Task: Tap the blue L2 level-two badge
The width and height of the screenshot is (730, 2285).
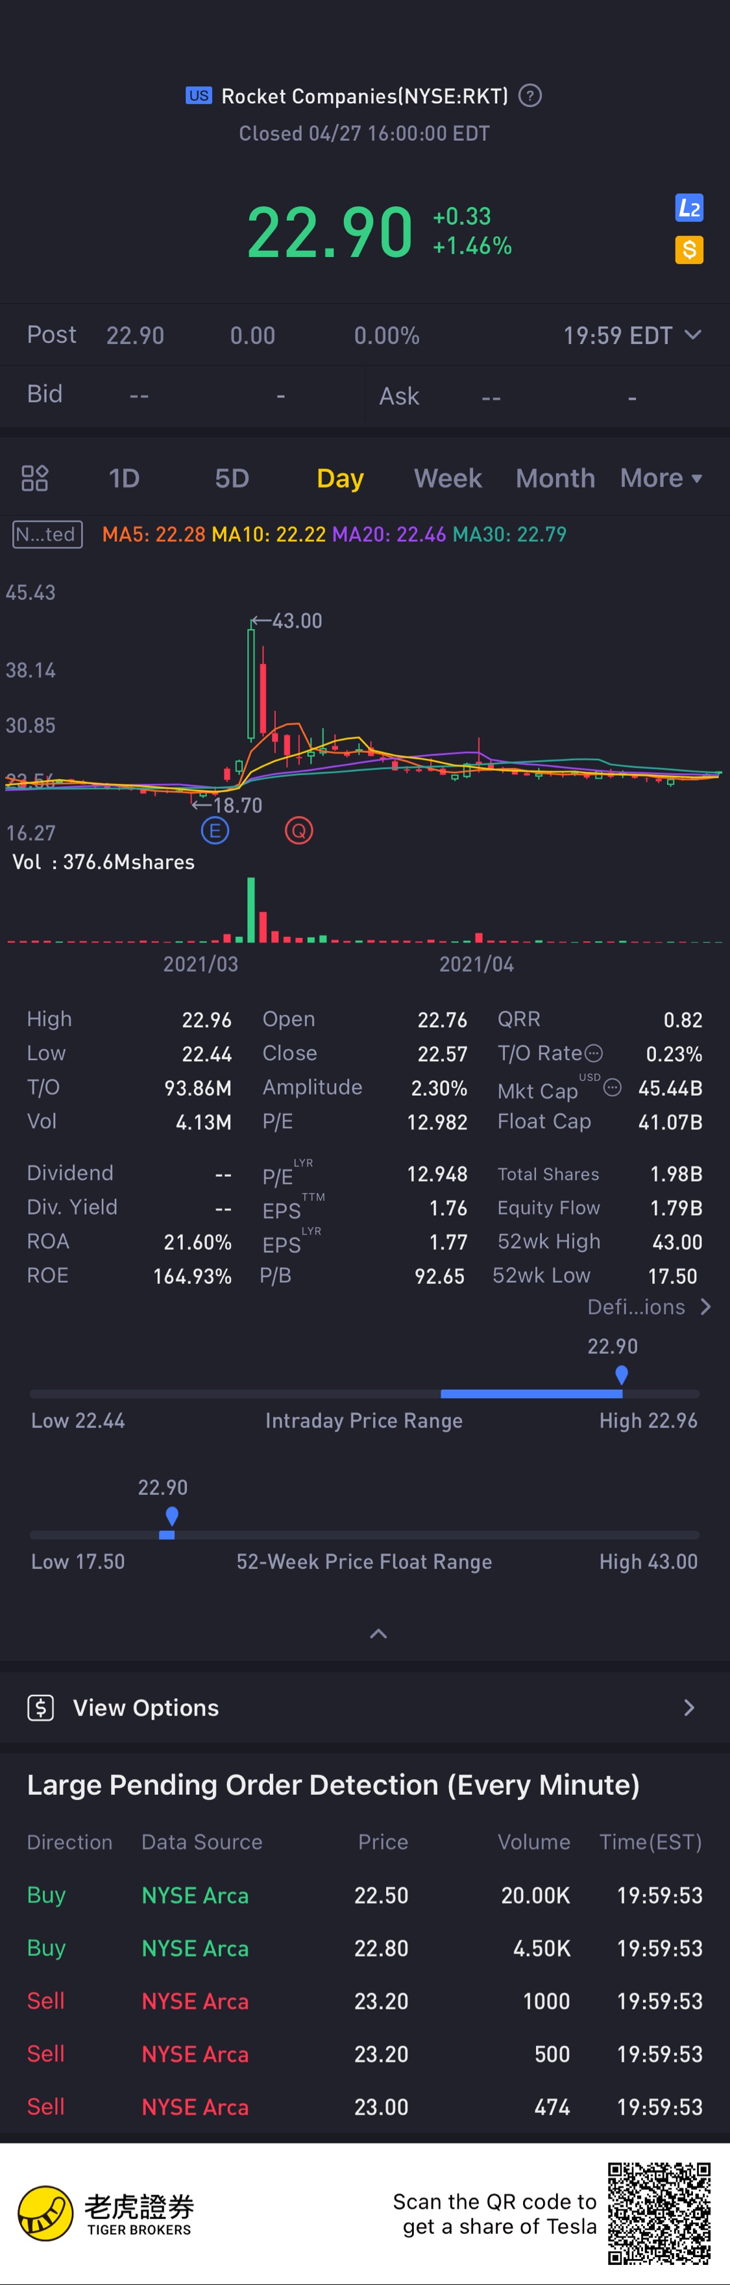Action: click(688, 208)
